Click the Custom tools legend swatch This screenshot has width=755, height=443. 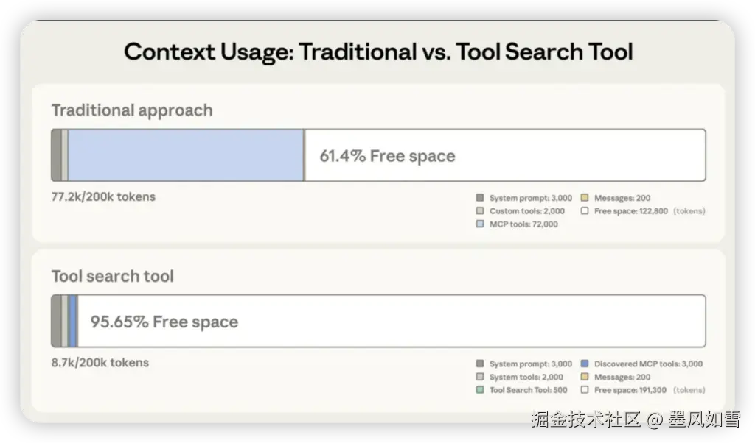pos(480,211)
